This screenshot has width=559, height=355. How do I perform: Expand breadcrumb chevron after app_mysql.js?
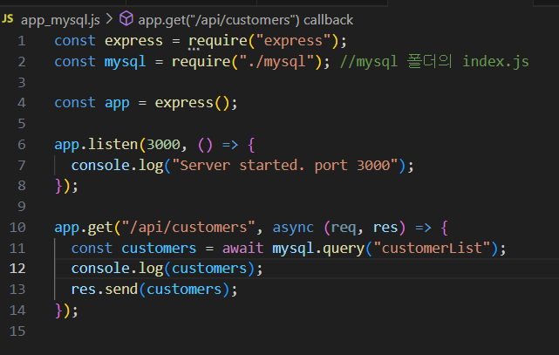pos(110,19)
